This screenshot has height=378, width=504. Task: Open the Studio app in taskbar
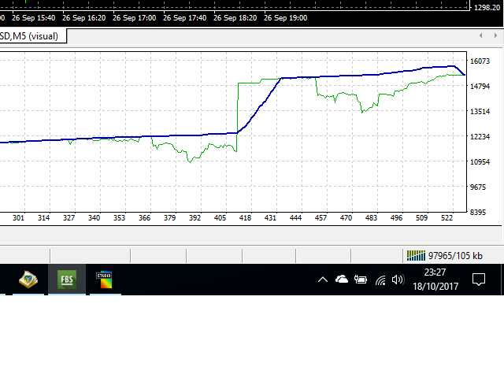[105, 280]
